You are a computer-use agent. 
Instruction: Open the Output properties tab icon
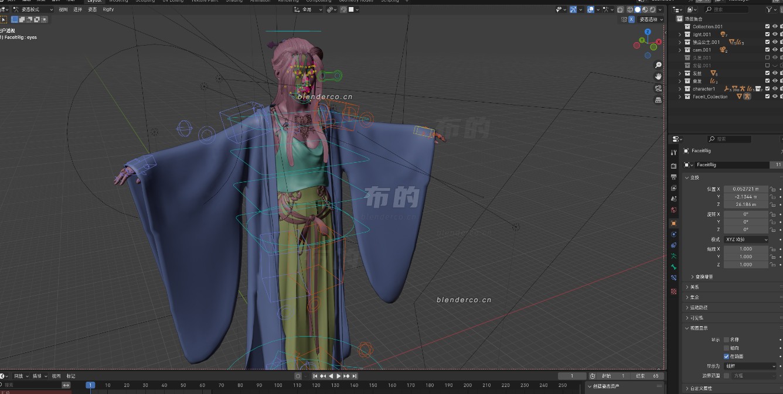click(674, 177)
